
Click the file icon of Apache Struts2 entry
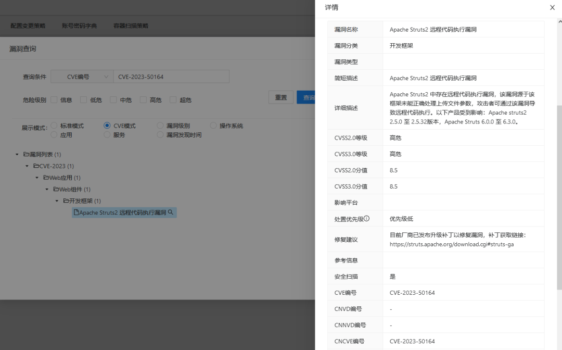[x=76, y=213]
